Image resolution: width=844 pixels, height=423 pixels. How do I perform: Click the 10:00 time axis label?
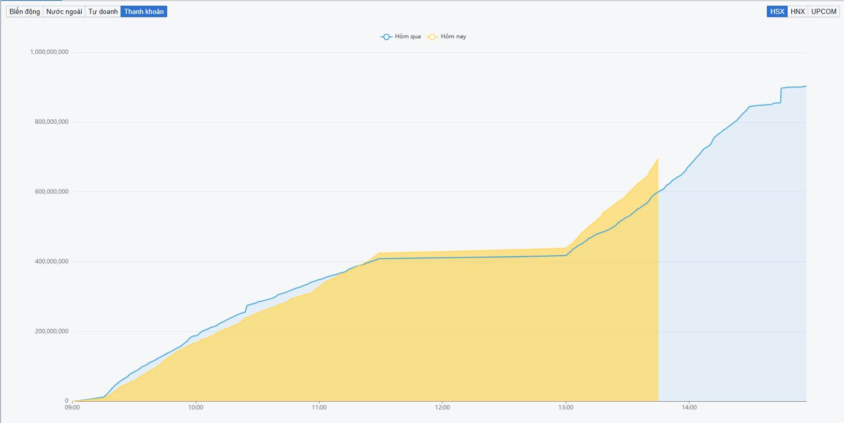point(196,407)
